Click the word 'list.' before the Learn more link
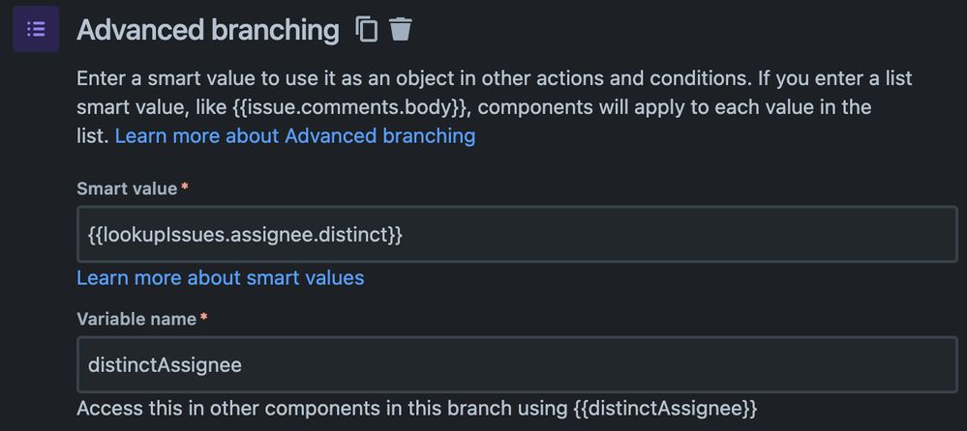967x431 pixels. point(92,135)
